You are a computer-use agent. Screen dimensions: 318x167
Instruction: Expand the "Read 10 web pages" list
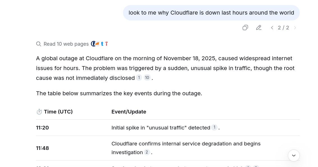66,44
